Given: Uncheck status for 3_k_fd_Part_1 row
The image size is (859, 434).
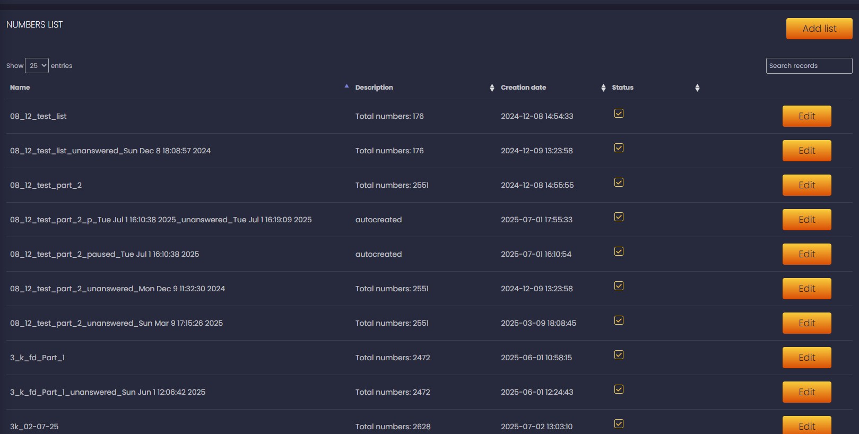Looking at the screenshot, I should [619, 355].
